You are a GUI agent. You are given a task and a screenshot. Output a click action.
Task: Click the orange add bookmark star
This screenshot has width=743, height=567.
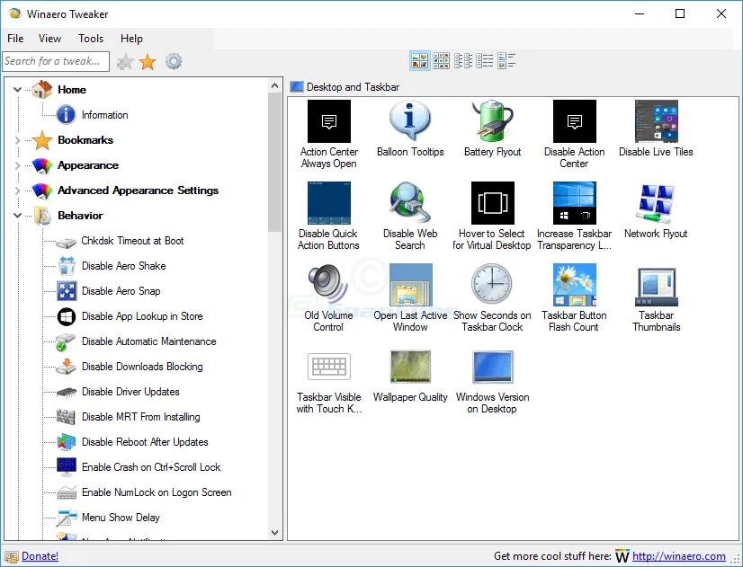[x=148, y=61]
